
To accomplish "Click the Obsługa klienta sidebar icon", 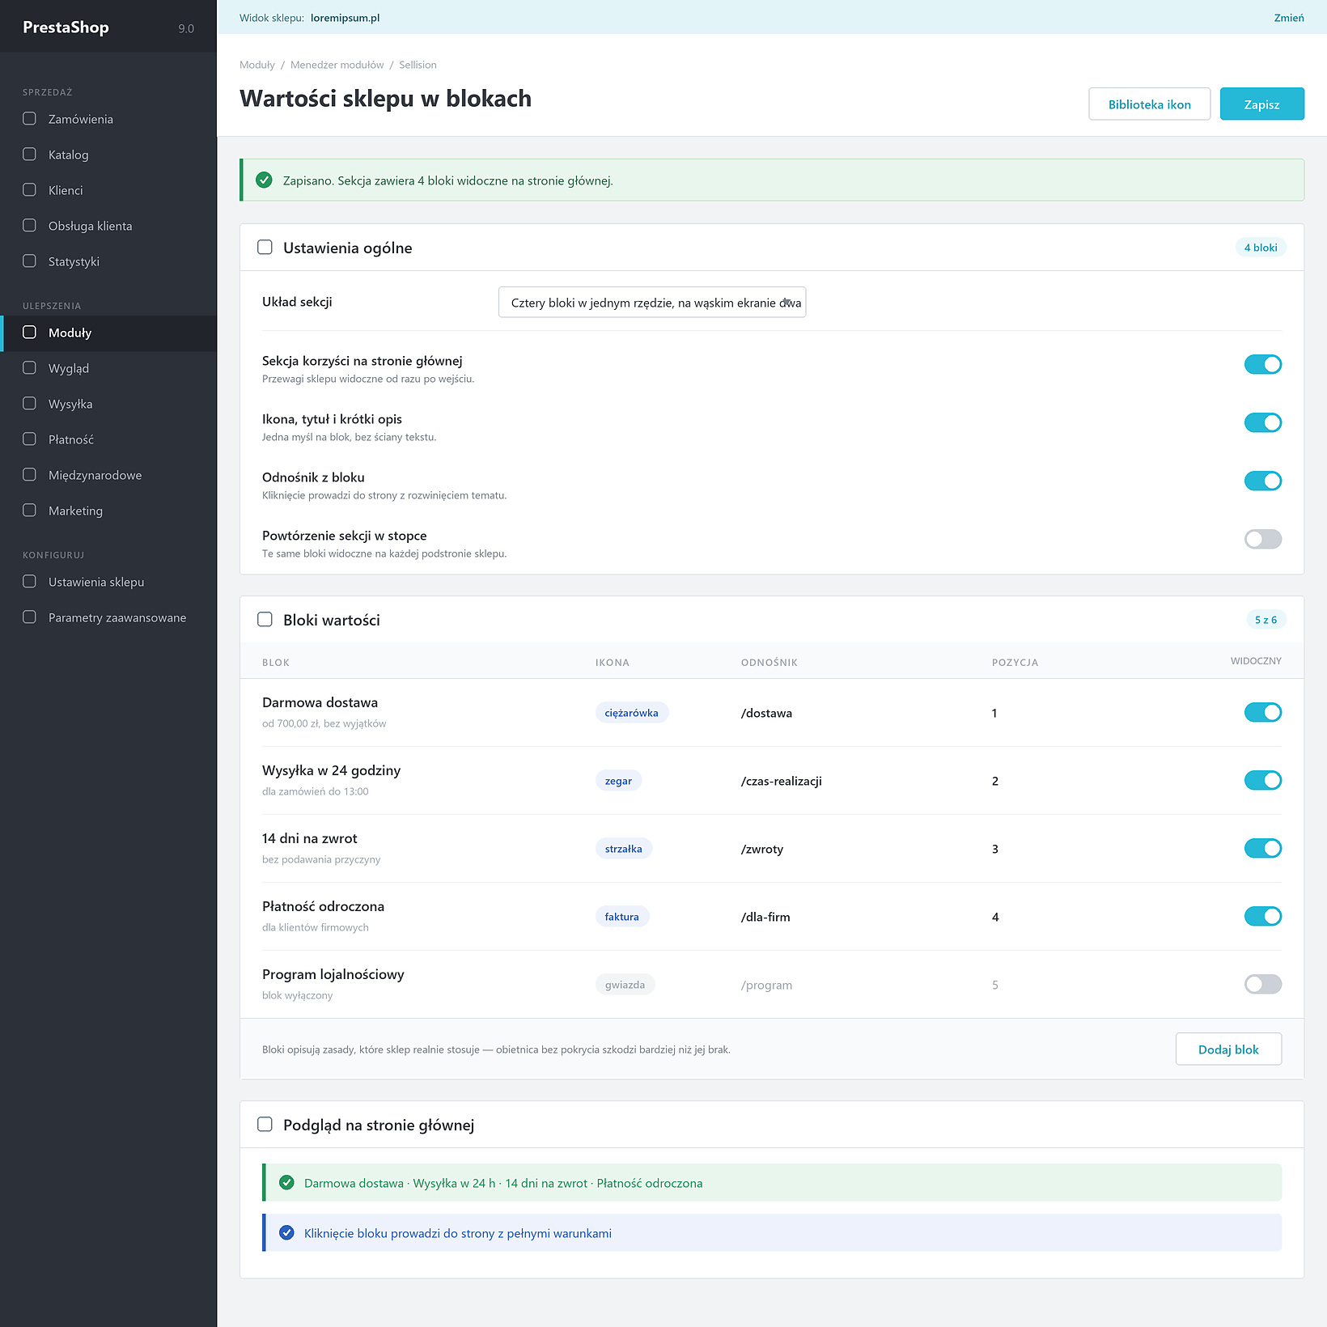I will 30,226.
